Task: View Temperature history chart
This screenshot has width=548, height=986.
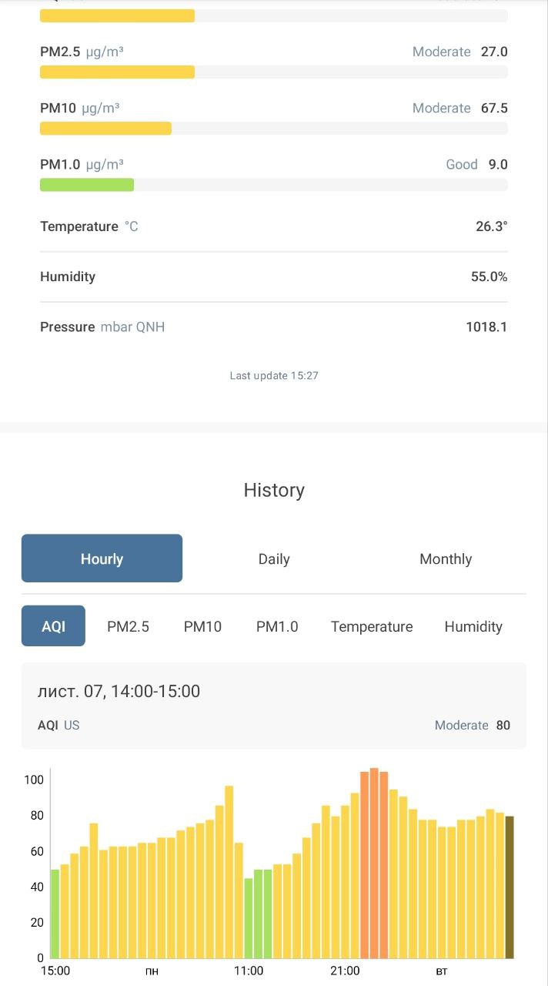Action: (x=372, y=626)
